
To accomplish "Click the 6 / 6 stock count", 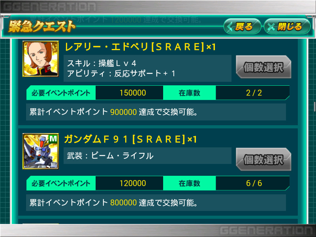I will pos(254,183).
